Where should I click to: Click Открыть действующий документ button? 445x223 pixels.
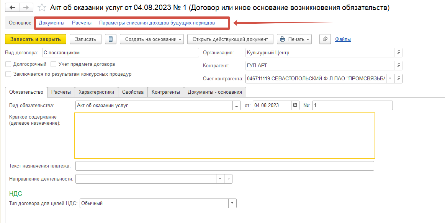(x=230, y=39)
